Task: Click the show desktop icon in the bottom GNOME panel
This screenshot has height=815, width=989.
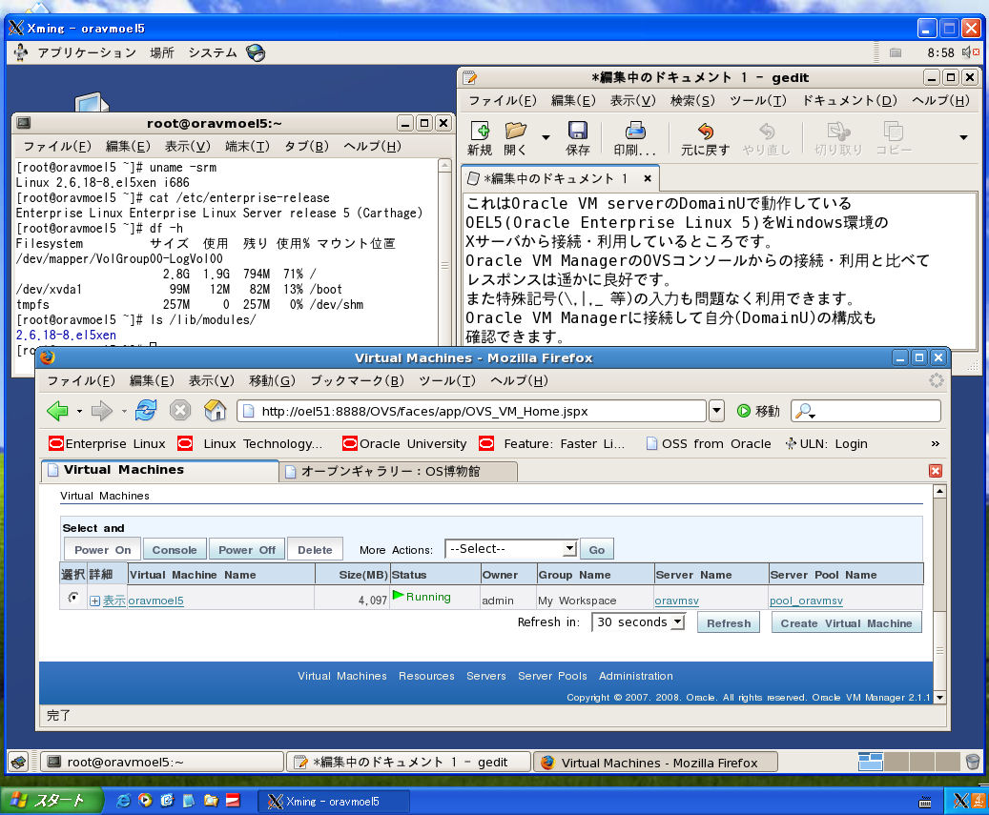Action: tap(19, 762)
